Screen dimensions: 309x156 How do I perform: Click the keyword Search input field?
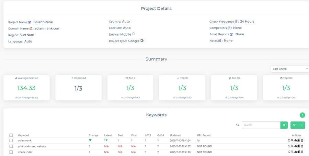pyautogui.click(x=261, y=125)
